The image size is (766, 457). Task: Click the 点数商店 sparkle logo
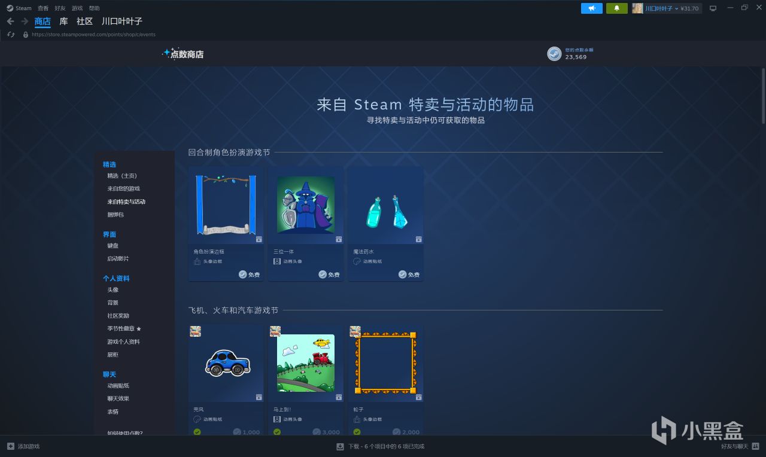183,54
